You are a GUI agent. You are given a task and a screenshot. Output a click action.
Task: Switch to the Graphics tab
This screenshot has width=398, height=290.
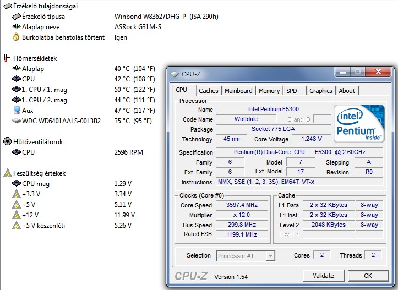coord(320,91)
